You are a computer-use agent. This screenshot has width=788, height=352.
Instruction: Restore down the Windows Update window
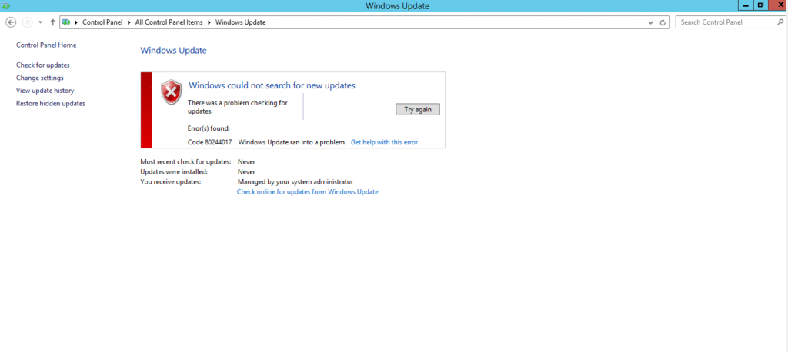click(760, 5)
